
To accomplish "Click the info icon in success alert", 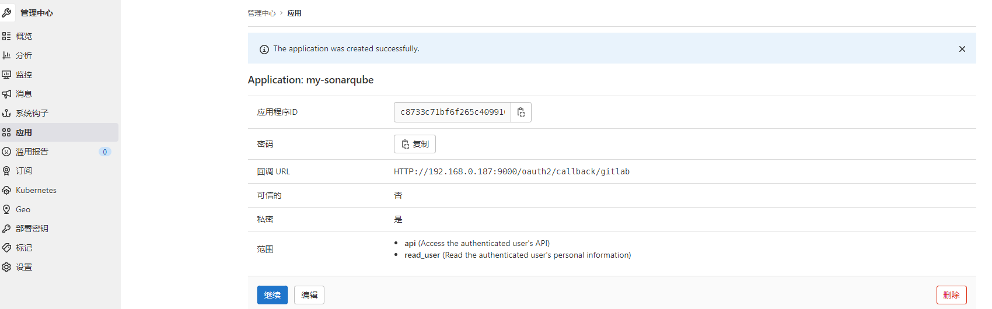I will point(264,49).
